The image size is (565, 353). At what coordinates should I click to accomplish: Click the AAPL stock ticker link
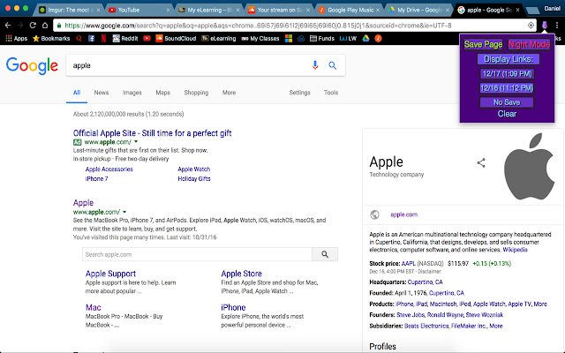(x=408, y=263)
